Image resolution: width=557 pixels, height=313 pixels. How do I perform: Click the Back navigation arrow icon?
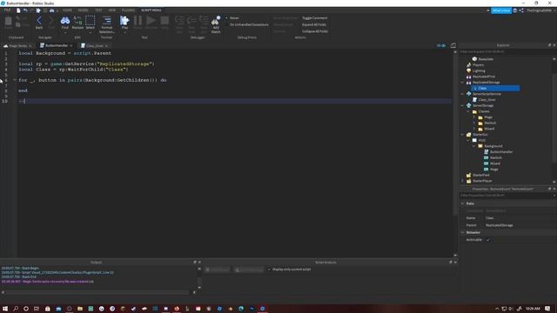click(x=39, y=21)
